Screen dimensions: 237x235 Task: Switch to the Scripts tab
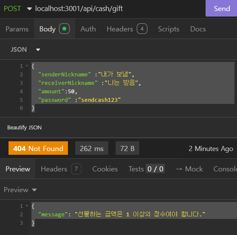click(169, 29)
